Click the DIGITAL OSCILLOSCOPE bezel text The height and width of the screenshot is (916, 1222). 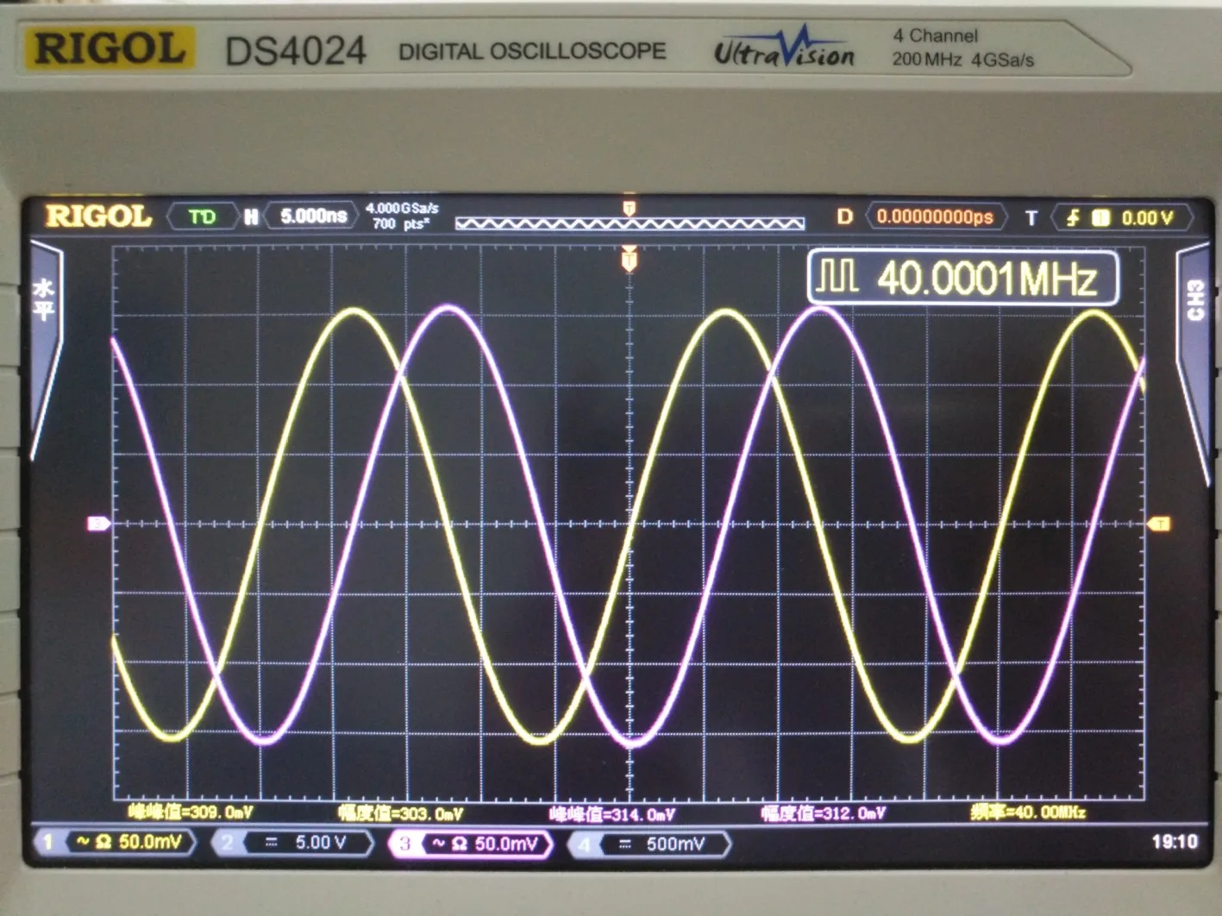[532, 52]
